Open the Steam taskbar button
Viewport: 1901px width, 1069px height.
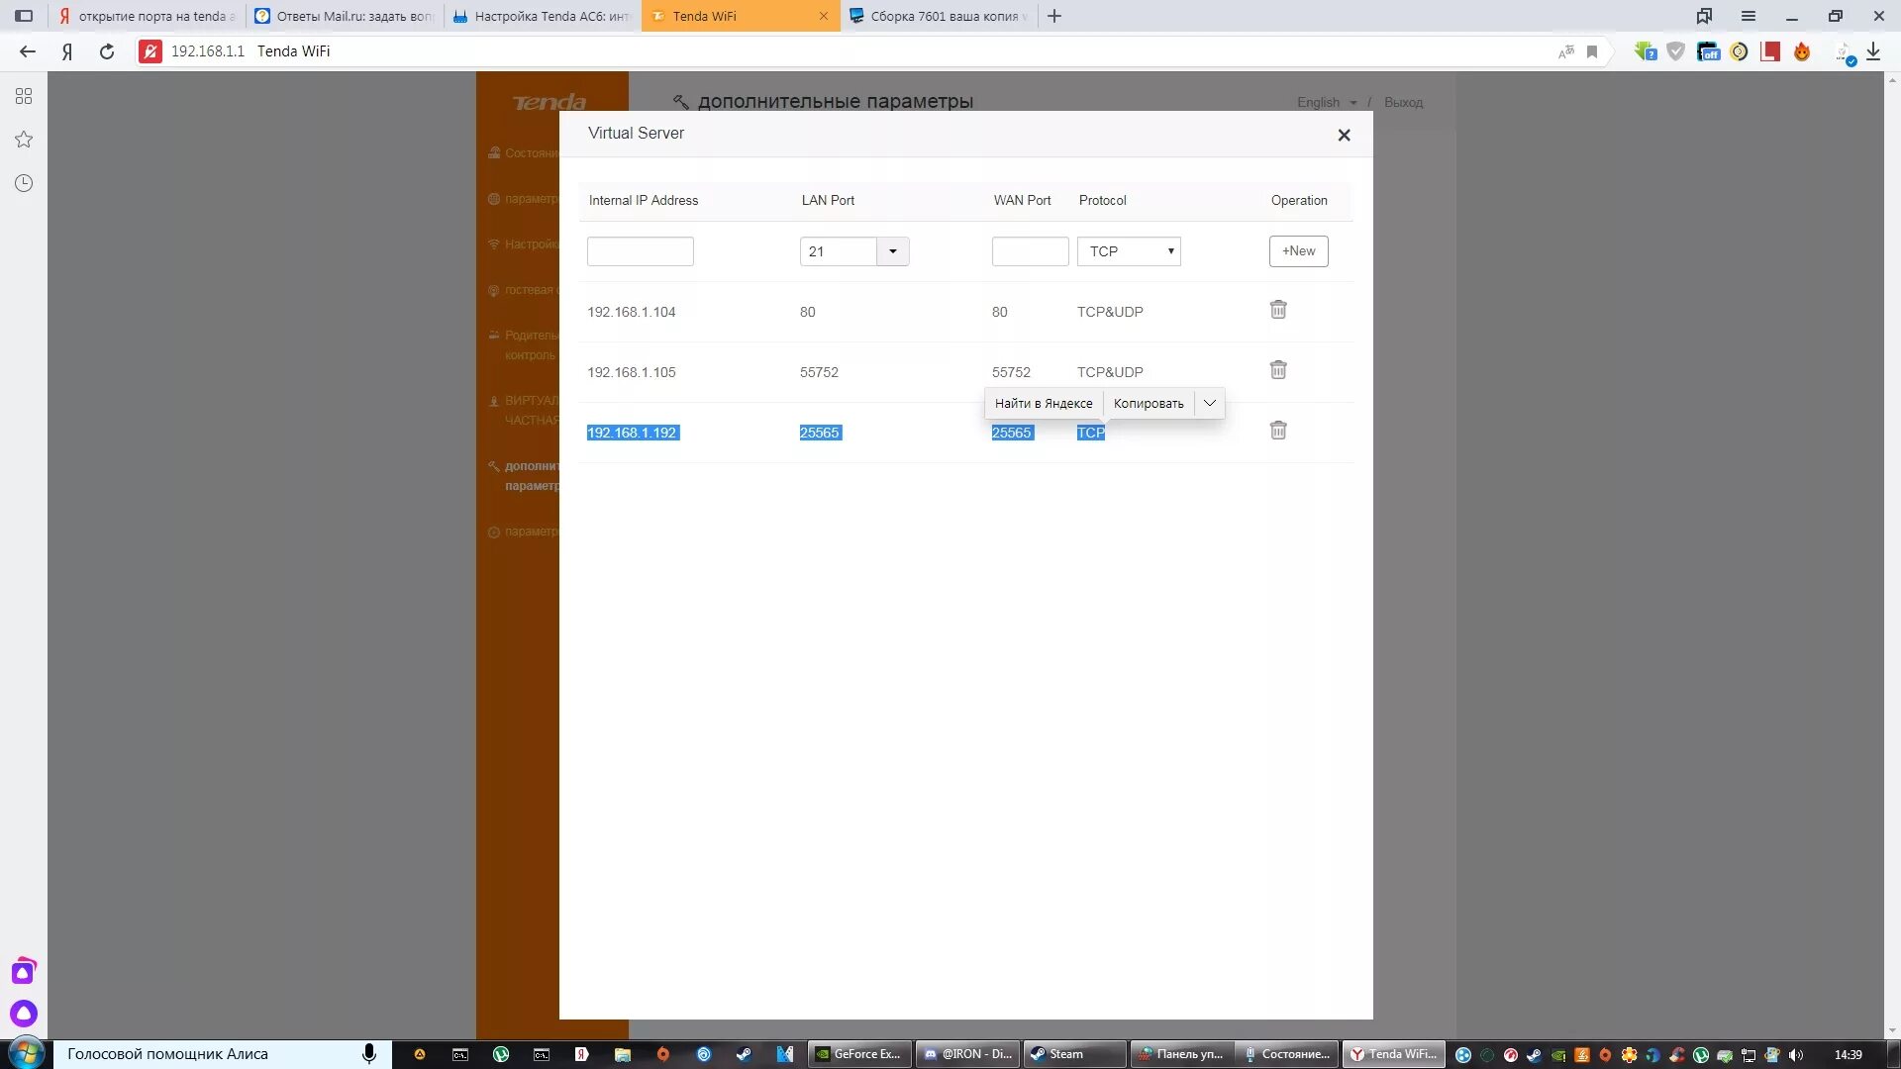tap(1074, 1054)
